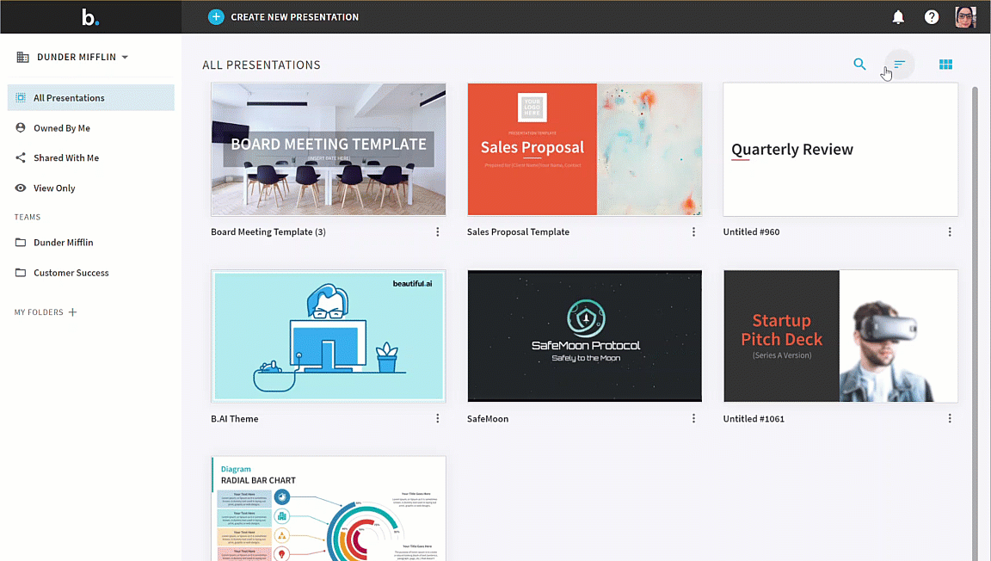Image resolution: width=991 pixels, height=561 pixels.
Task: Add a new folder in My Folders
Action: point(72,311)
